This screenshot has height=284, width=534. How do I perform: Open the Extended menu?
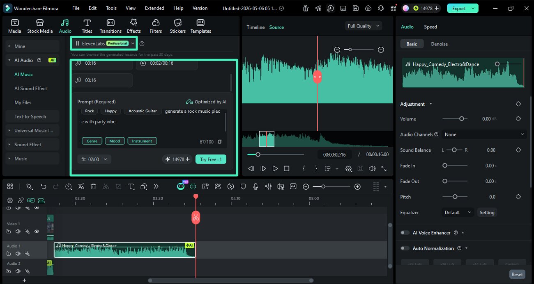point(154,8)
